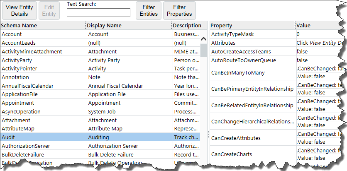Open the Filter Properties button

pyautogui.click(x=179, y=11)
